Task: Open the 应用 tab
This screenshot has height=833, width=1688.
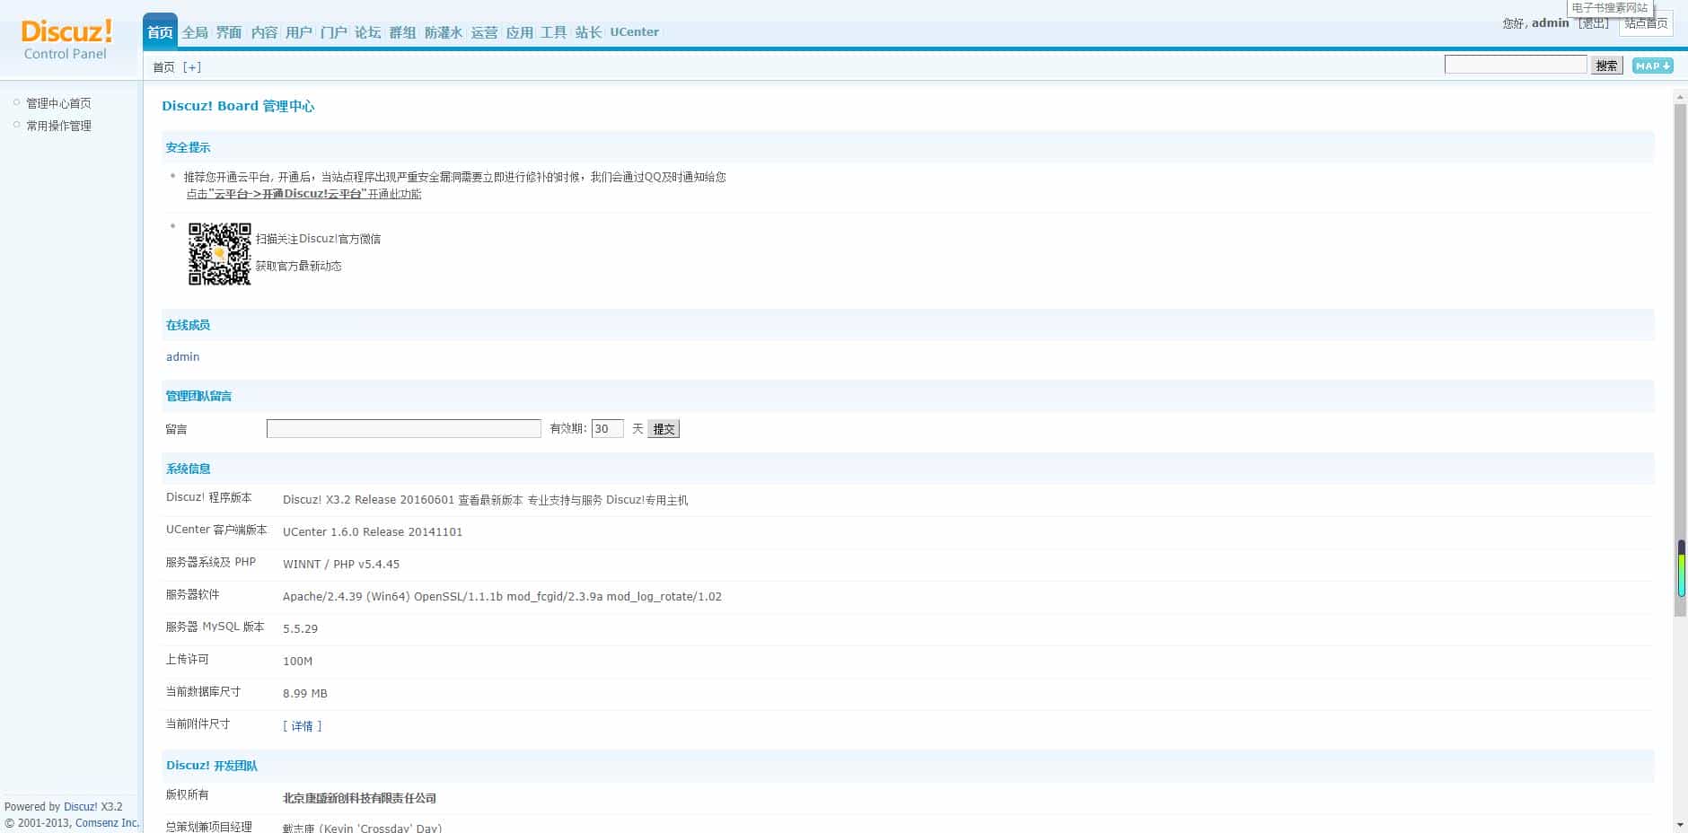Action: click(519, 32)
